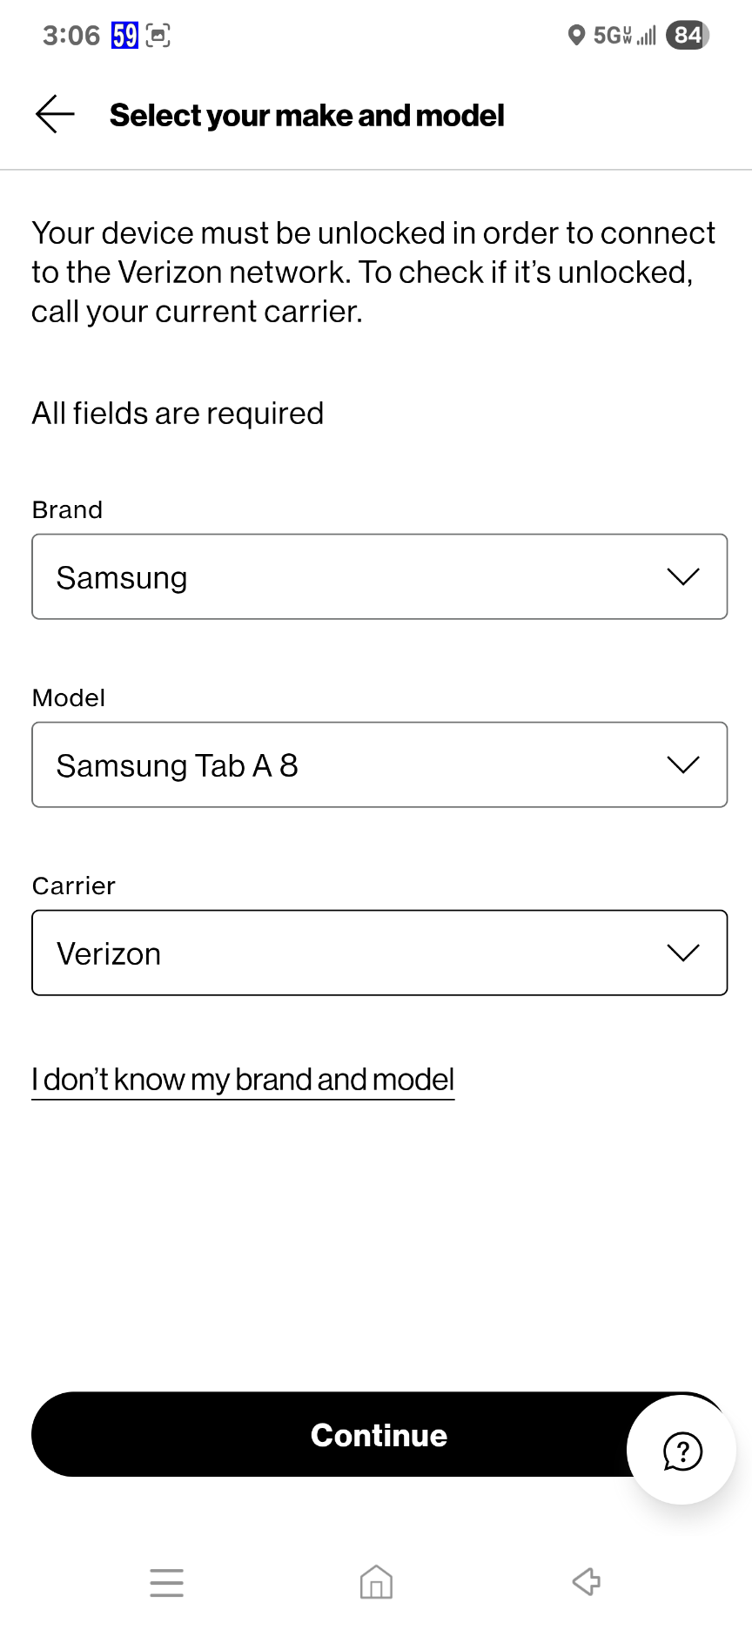Open the Samsung brand selection field
752x1630 pixels.
click(x=379, y=576)
